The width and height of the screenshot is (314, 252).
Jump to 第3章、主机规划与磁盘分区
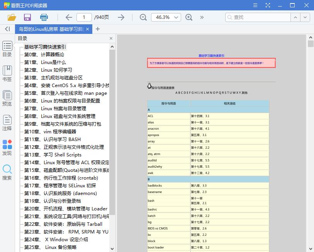[53, 78]
